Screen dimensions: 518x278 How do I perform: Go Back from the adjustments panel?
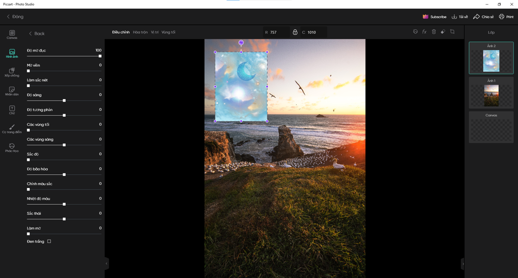coord(36,33)
